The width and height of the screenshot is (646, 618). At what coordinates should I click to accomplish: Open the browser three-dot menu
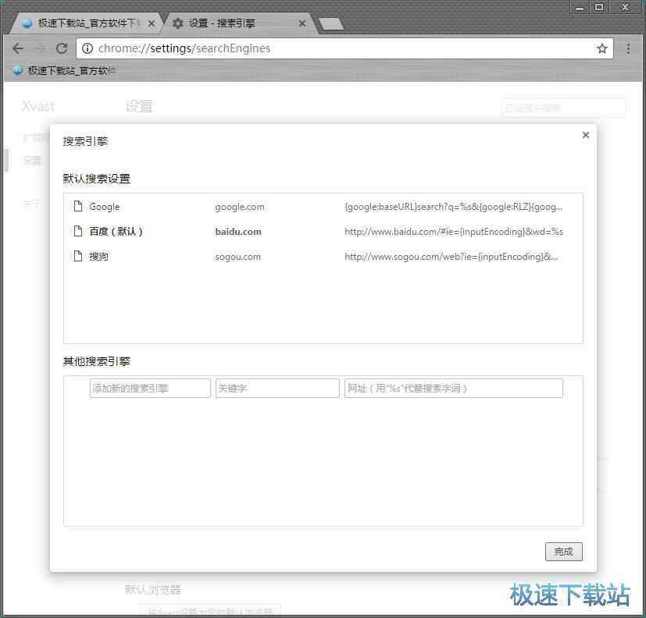628,48
